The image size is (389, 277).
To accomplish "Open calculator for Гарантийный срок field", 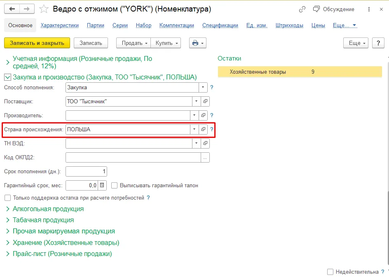I will point(102,185).
